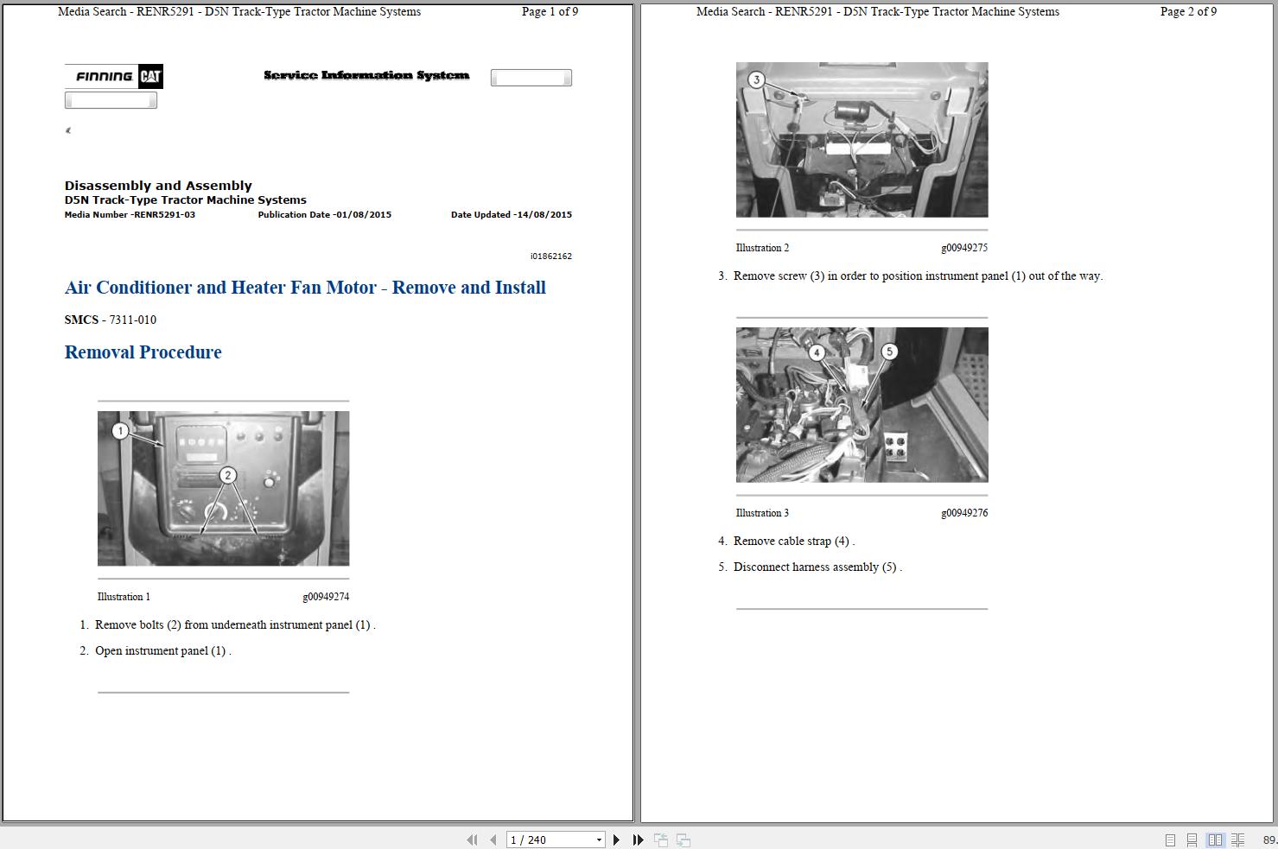Click caption code g00949276
Screen dimensions: 1278x849
pos(964,513)
